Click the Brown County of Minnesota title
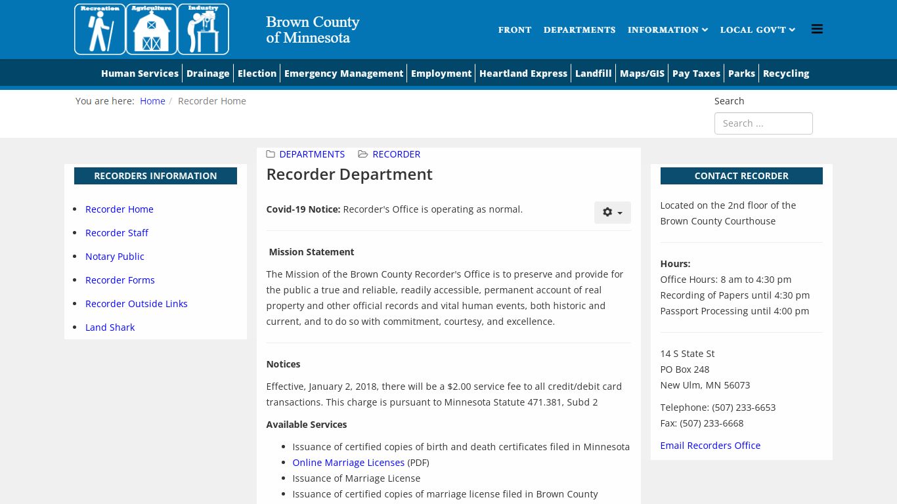 pos(313,30)
